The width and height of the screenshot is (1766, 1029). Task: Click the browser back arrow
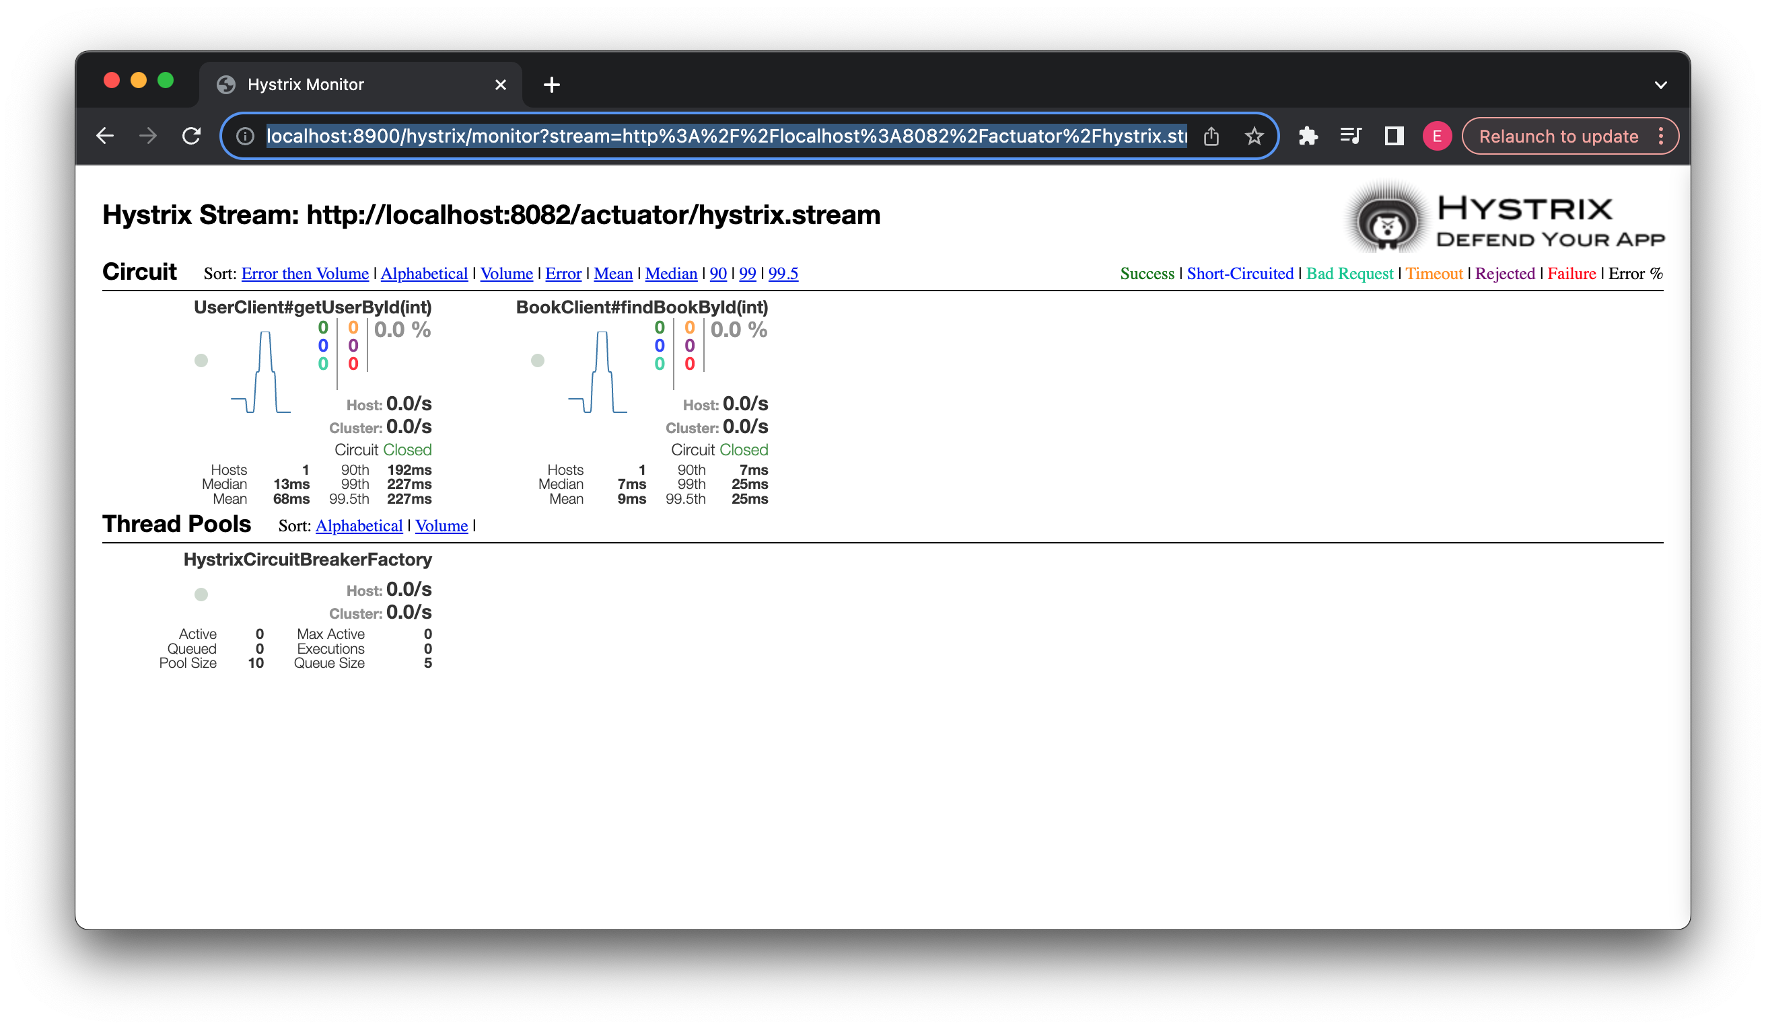[105, 136]
